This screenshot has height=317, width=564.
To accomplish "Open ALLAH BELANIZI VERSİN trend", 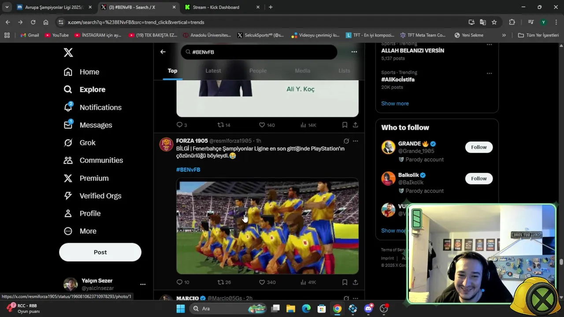I will pos(412,51).
